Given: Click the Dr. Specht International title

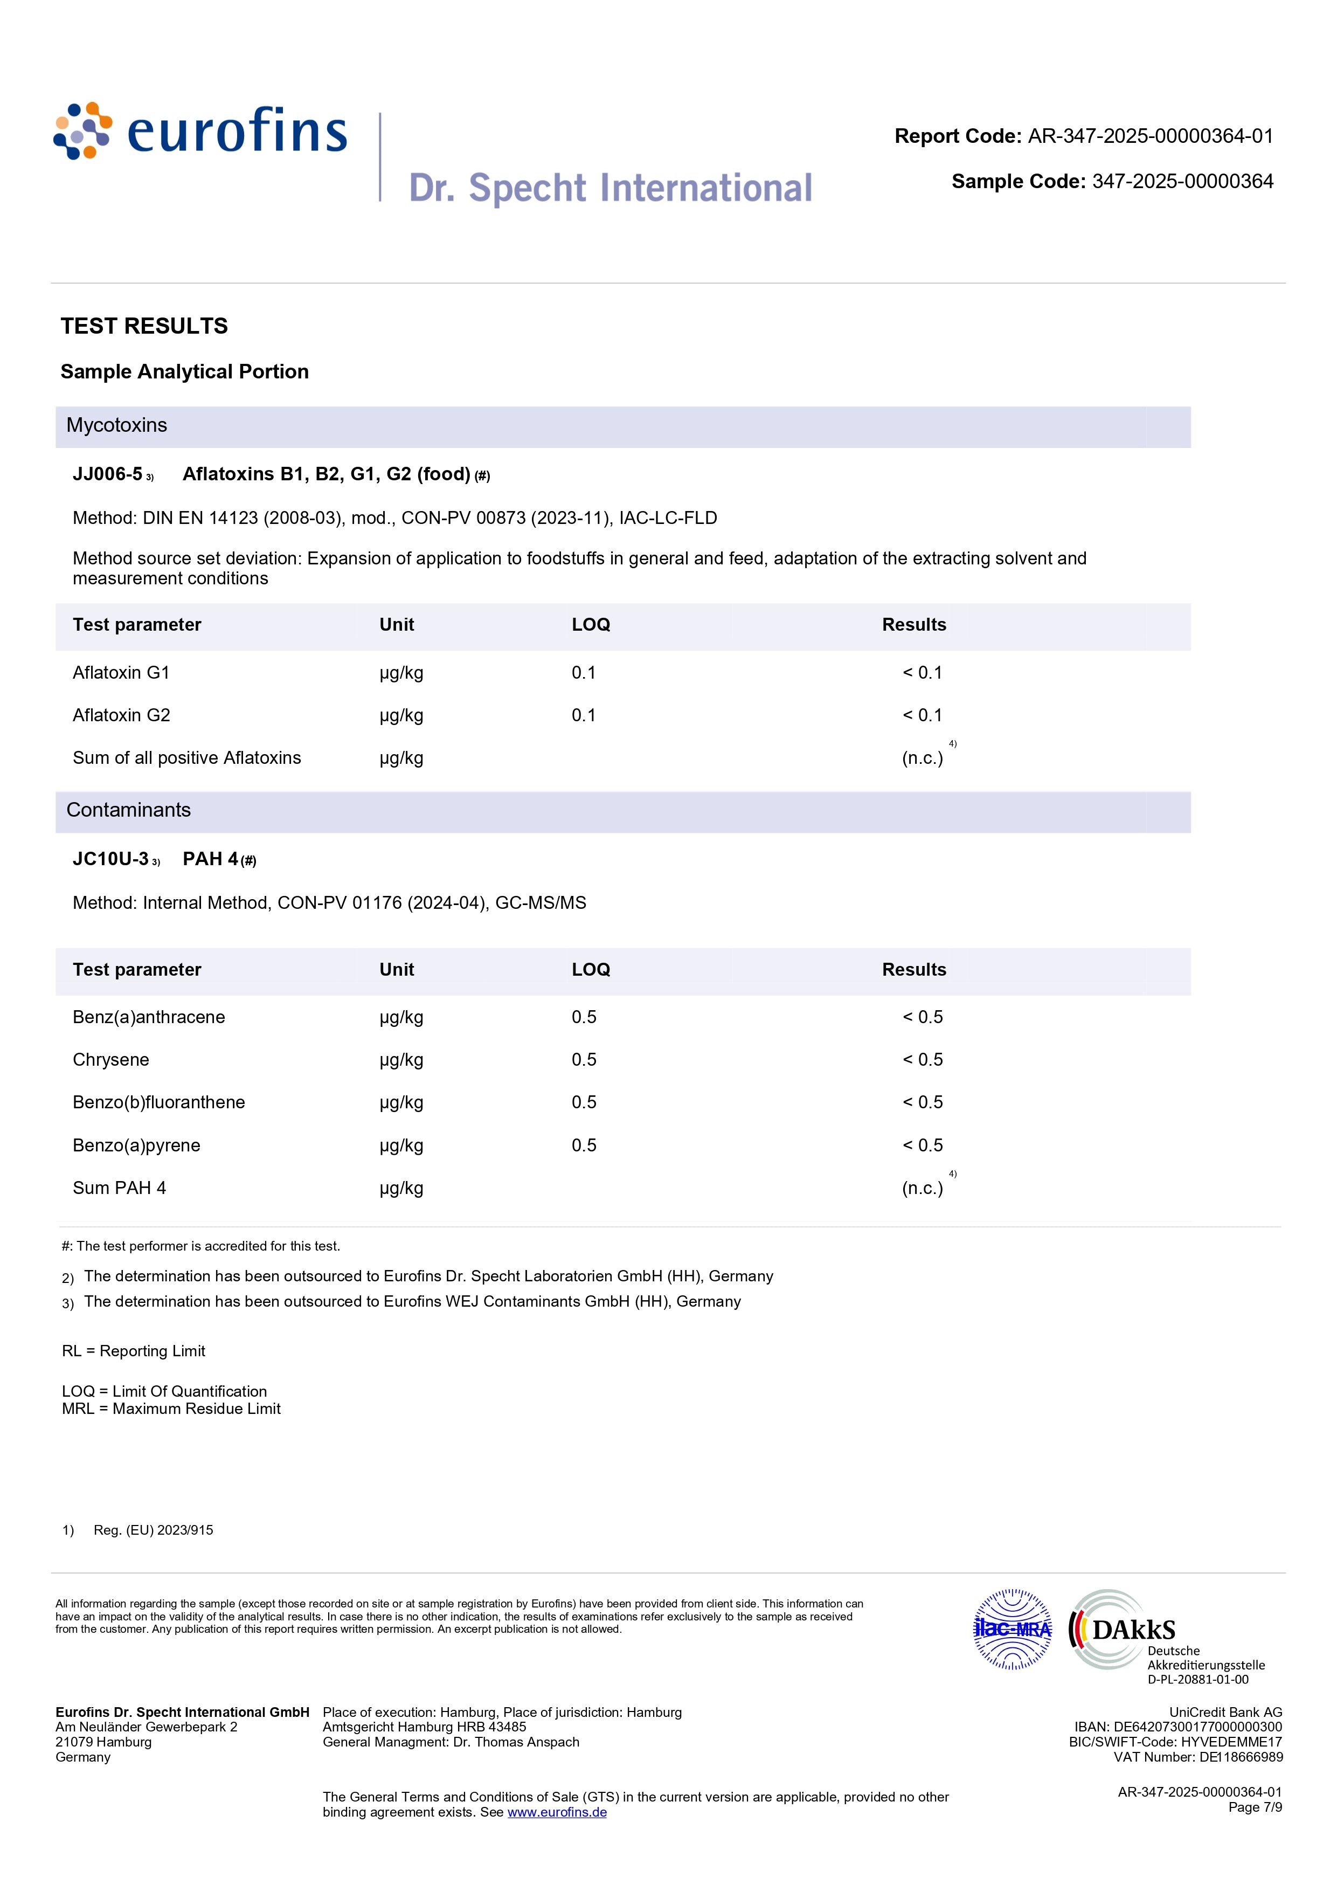Looking at the screenshot, I should coord(610,189).
